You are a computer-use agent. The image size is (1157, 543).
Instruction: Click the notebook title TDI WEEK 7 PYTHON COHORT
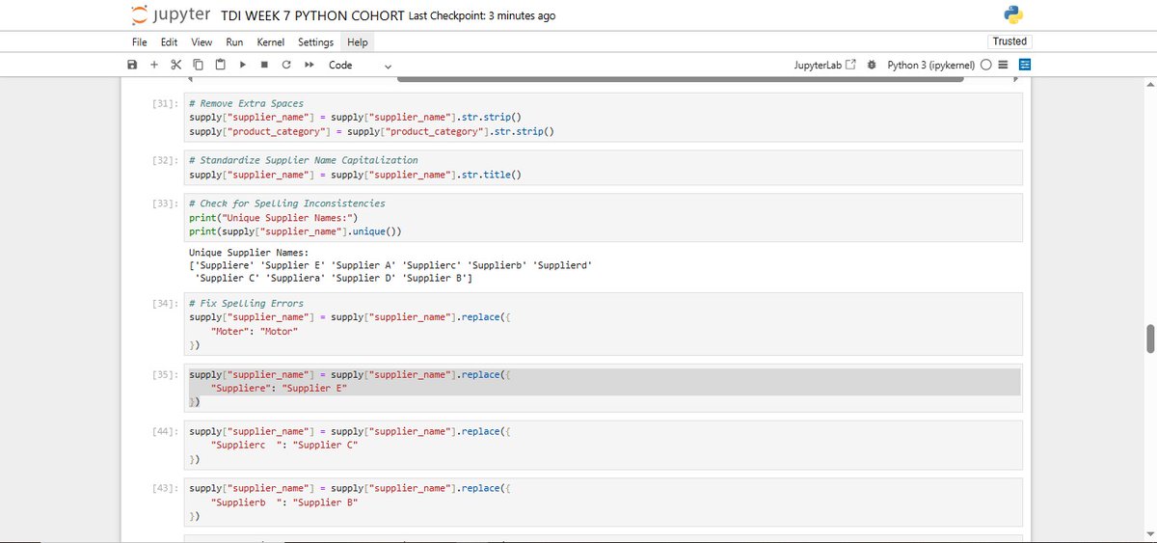311,15
